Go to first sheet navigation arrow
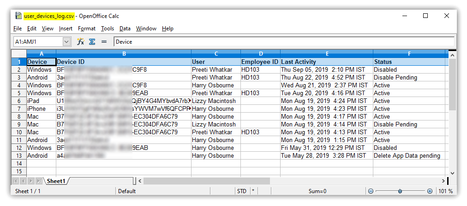Viewport: 467px width, 206px height. [x=16, y=181]
